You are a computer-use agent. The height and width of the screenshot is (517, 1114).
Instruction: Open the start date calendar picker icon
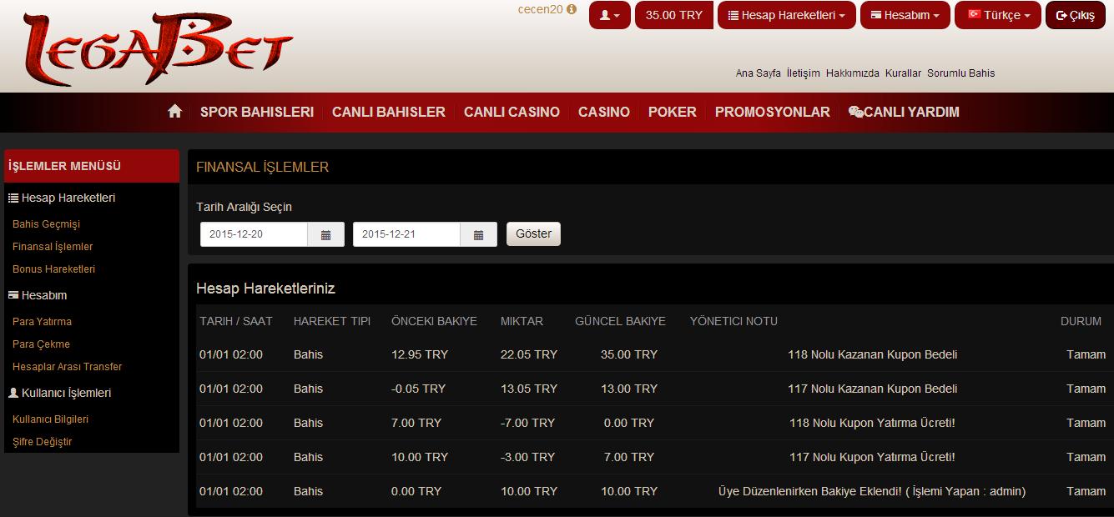pos(326,234)
